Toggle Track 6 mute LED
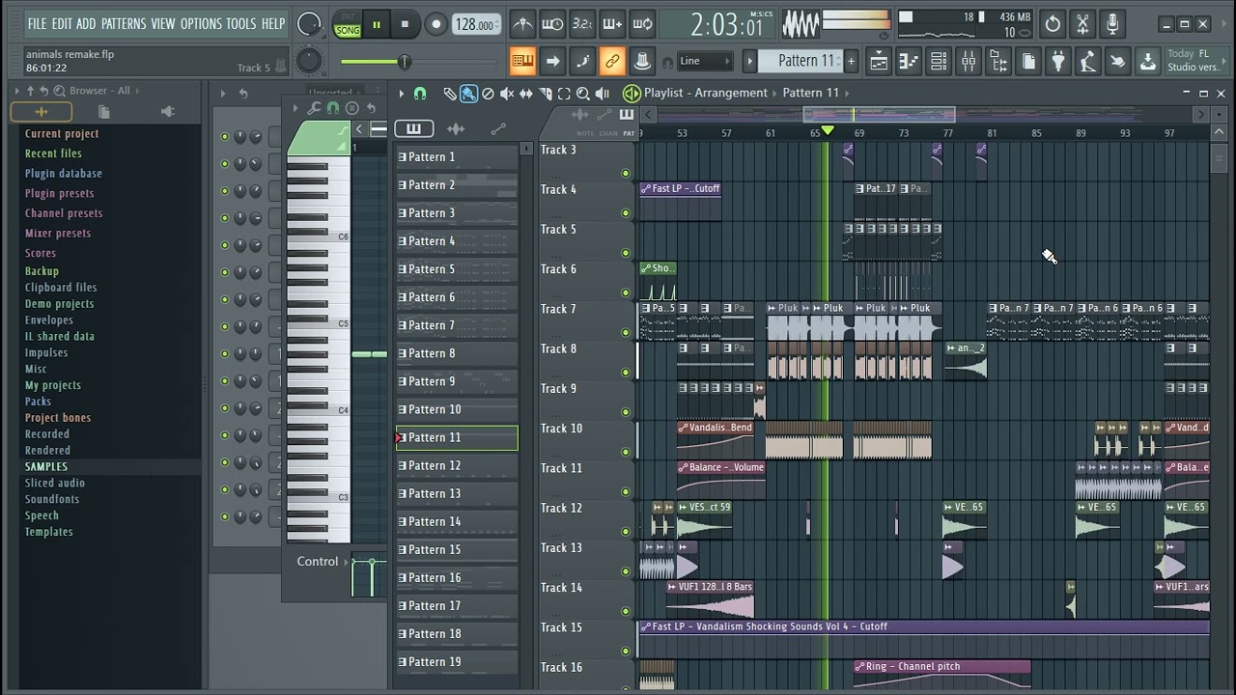 click(x=626, y=292)
